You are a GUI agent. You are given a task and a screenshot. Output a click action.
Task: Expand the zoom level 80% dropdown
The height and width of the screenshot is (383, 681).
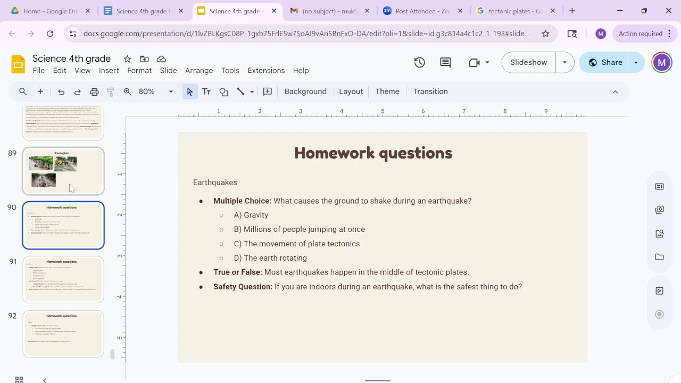tap(171, 91)
